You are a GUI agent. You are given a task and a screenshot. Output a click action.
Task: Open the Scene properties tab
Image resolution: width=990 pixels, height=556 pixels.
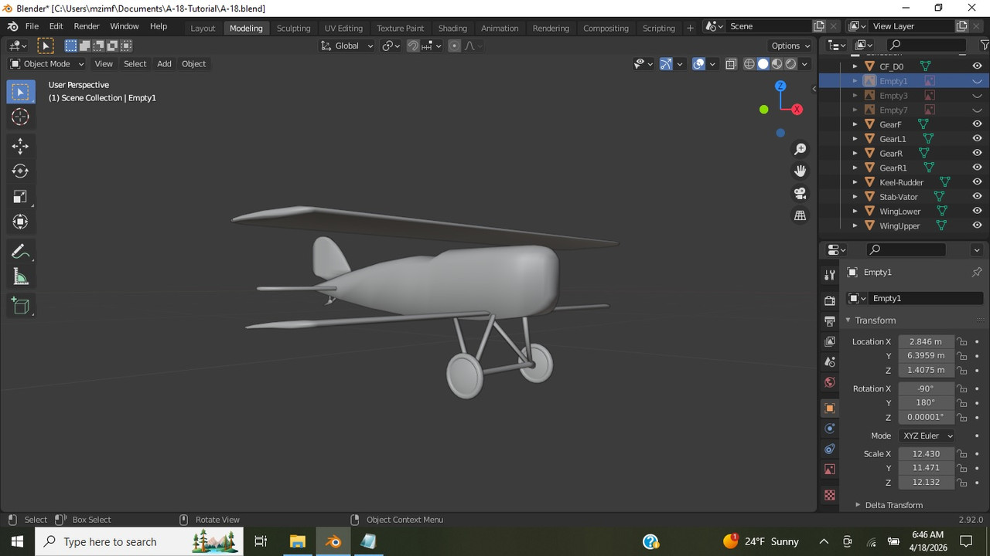pyautogui.click(x=830, y=361)
